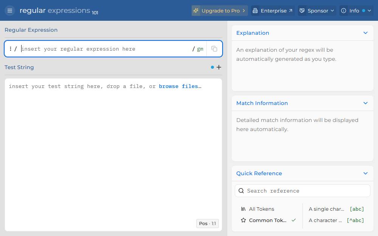Viewport: 378px width, 236px height.
Task: Click the Pos 1:1 position indicator
Action: 207,224
